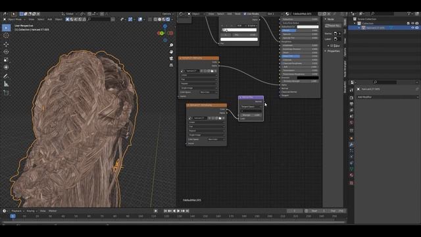Screen dimensions: 421x237
Task: Select the Measure tool
Action: pos(6,84)
